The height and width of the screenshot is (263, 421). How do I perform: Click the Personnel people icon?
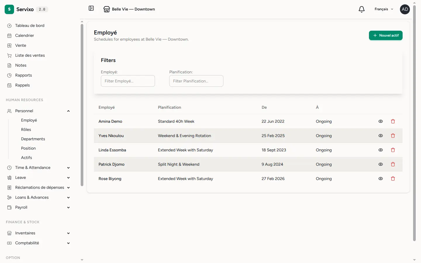click(x=9, y=111)
